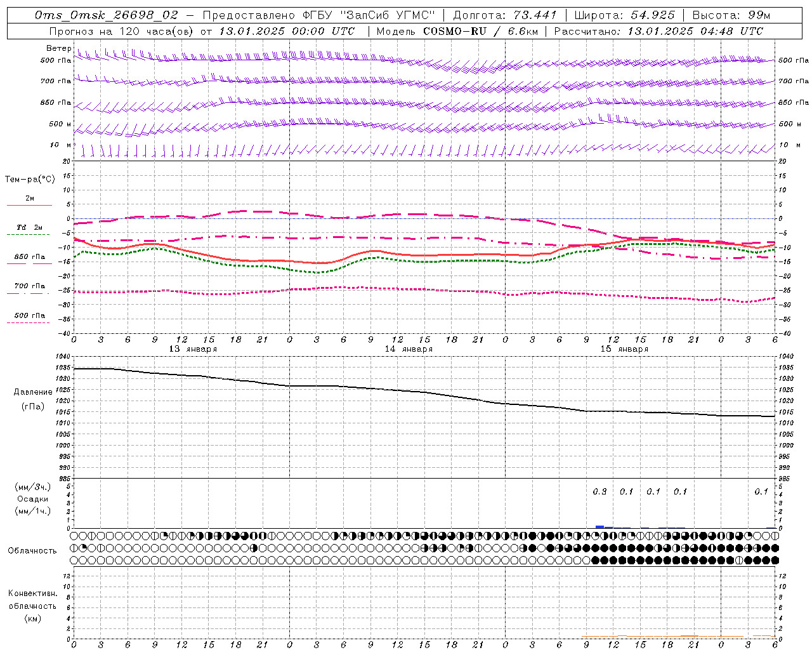Click the (мм/1ч.) precipitation unit label
This screenshot has width=812, height=650.
point(33,511)
